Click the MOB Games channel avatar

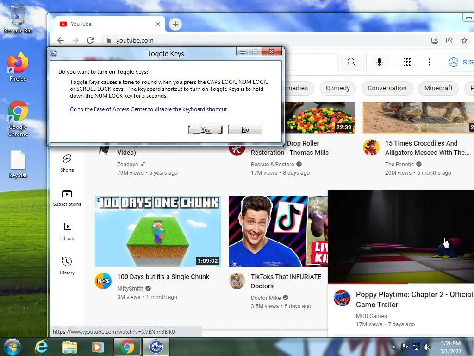[342, 298]
